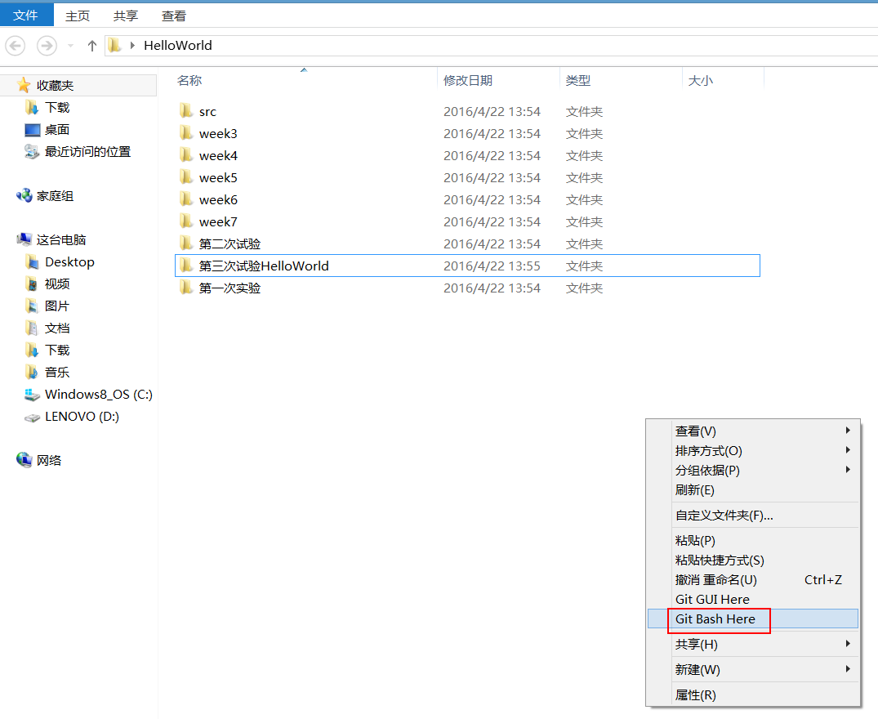Sort by 修改日期 column header
The height and width of the screenshot is (719, 878).
[x=467, y=80]
